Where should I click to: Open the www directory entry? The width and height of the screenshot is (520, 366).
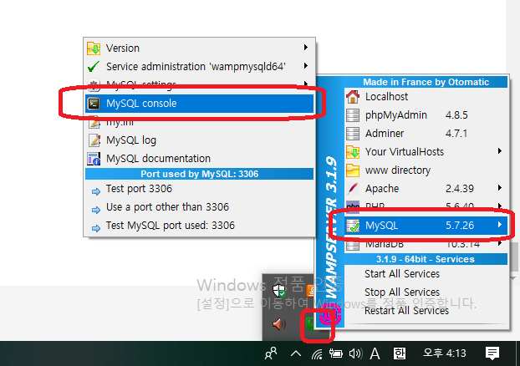pyautogui.click(x=426, y=170)
